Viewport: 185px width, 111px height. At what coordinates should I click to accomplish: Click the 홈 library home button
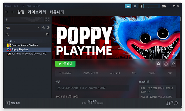(x=24, y=19)
